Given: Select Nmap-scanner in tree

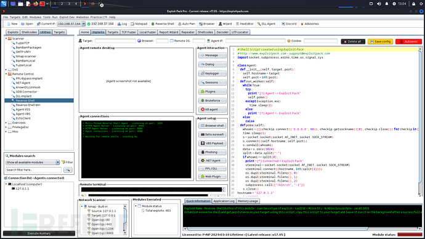Looking at the screenshot, I should click(x=26, y=57).
